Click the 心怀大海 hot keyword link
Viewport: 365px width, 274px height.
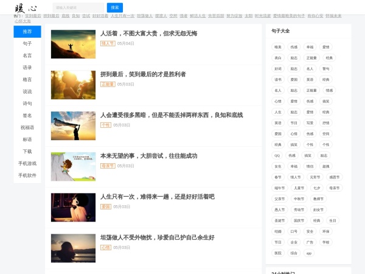pos(23,21)
